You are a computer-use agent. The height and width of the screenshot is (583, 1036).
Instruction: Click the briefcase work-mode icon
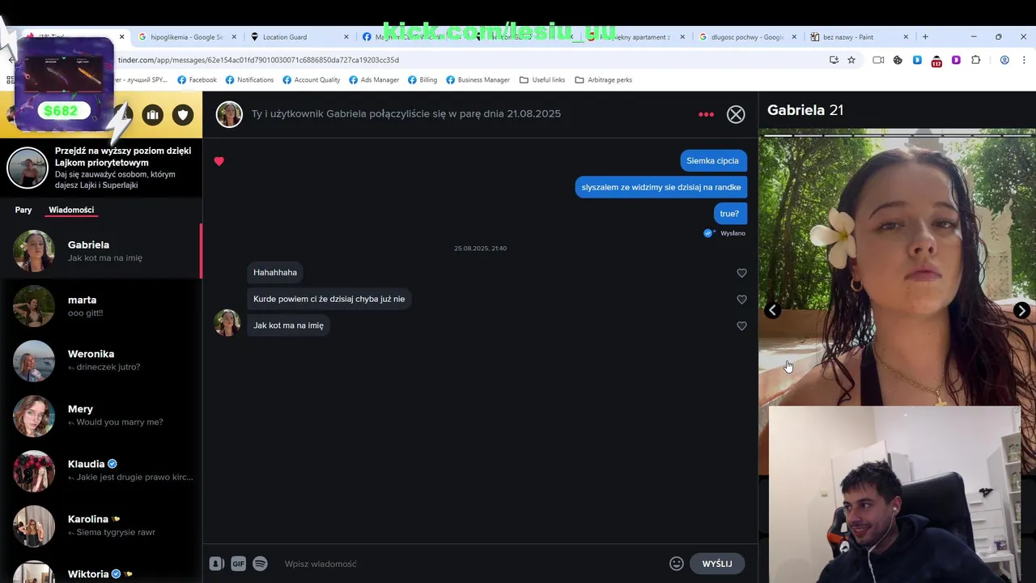152,115
